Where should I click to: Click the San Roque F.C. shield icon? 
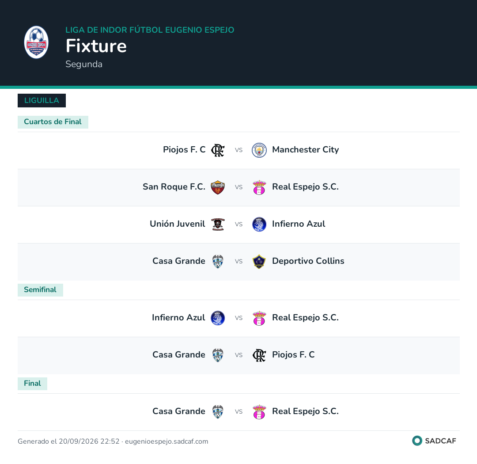point(218,187)
